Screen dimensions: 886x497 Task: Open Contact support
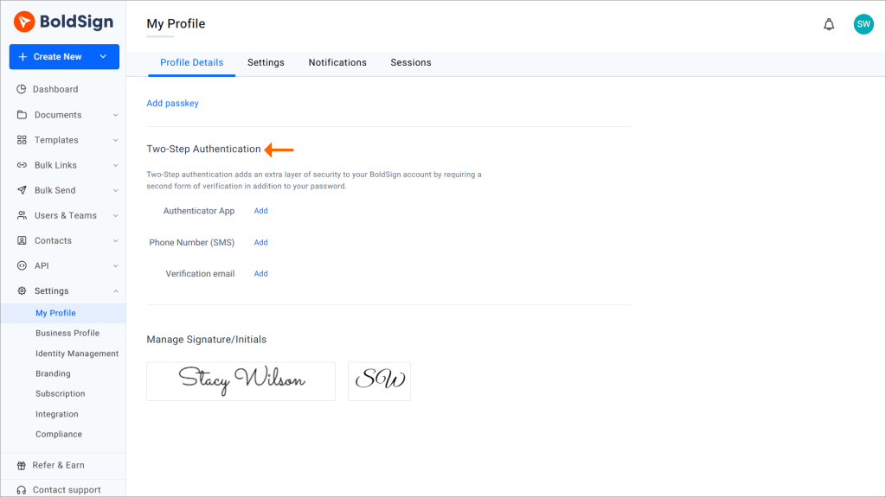click(67, 490)
